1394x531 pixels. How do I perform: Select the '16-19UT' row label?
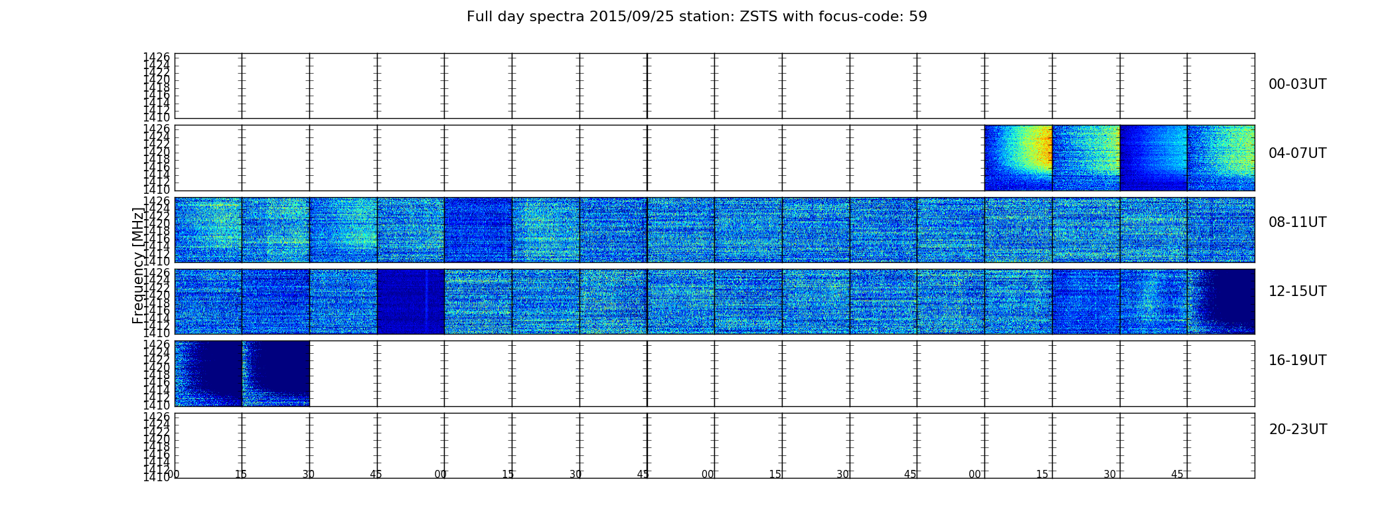coord(1297,360)
